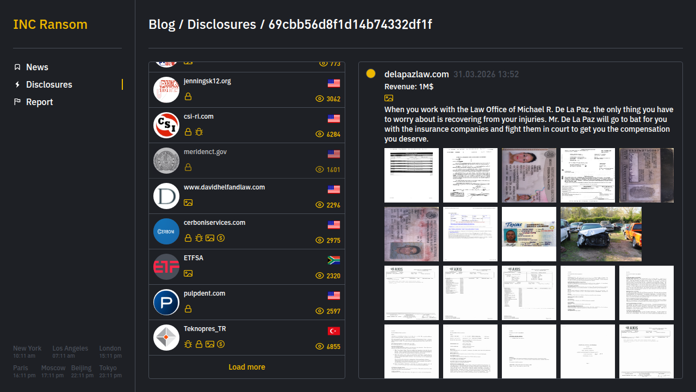Click the bug icon under csi-ri.com
The width and height of the screenshot is (696, 392).
click(199, 132)
